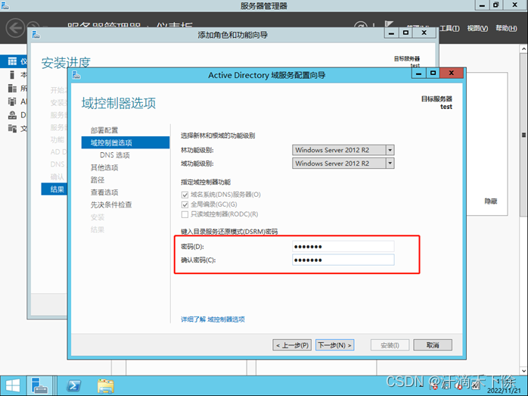Go to 路径 wizard step
The width and height of the screenshot is (528, 396).
[x=98, y=180]
